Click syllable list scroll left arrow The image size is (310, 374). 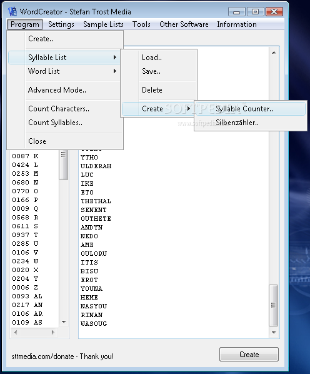click(x=16, y=332)
